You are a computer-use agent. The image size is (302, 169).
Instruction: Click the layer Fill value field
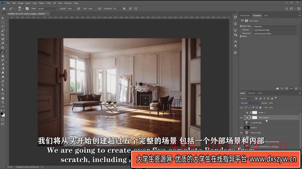click(x=271, y=108)
